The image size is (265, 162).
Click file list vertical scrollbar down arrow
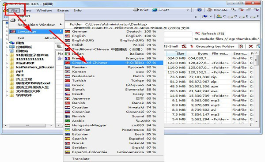coord(256,121)
